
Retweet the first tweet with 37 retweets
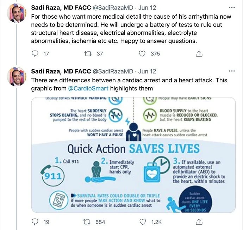coord(89,53)
